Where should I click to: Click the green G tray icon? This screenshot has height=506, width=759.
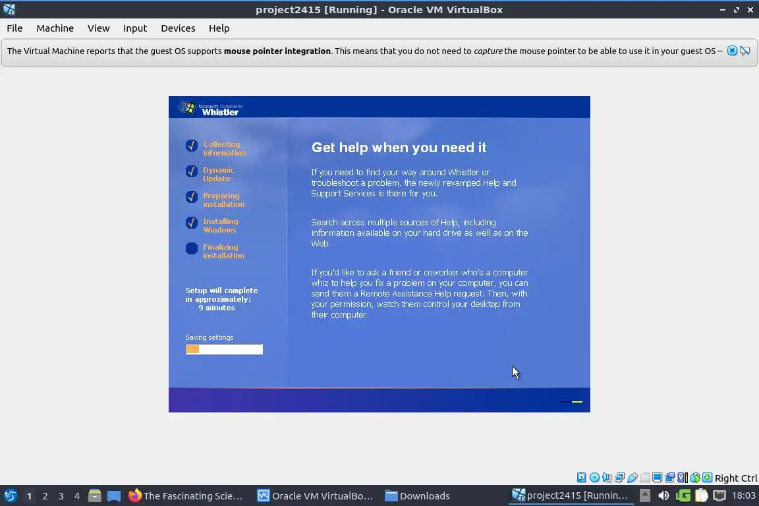click(x=683, y=496)
